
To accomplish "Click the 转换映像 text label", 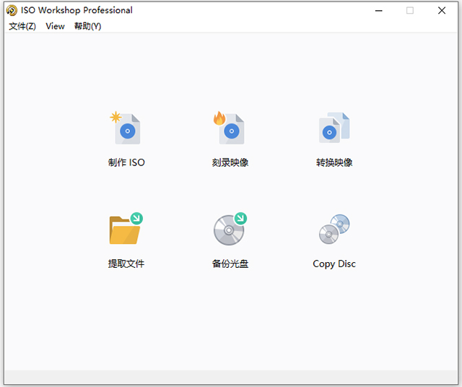I will [334, 162].
